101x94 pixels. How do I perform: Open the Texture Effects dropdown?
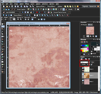click(18, 15)
